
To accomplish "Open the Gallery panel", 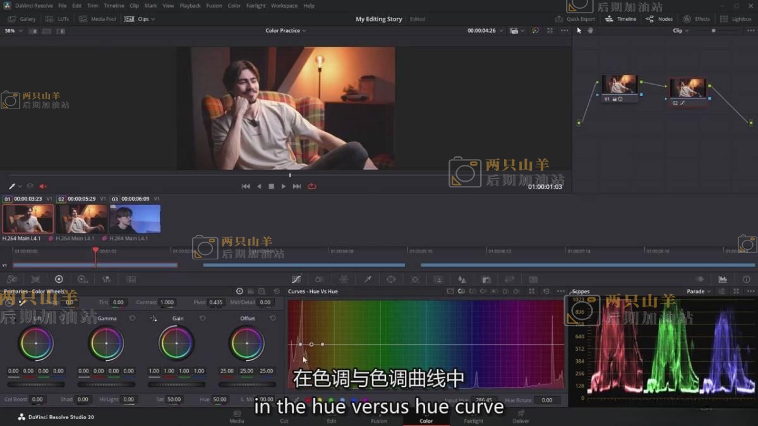I will pyautogui.click(x=23, y=19).
